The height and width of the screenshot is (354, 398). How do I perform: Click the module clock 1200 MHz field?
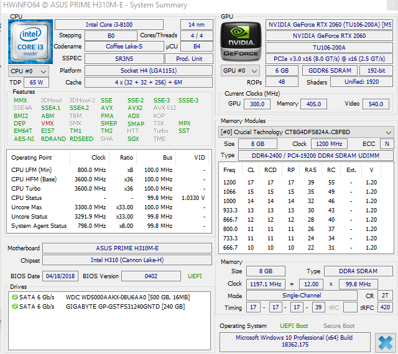click(x=329, y=144)
